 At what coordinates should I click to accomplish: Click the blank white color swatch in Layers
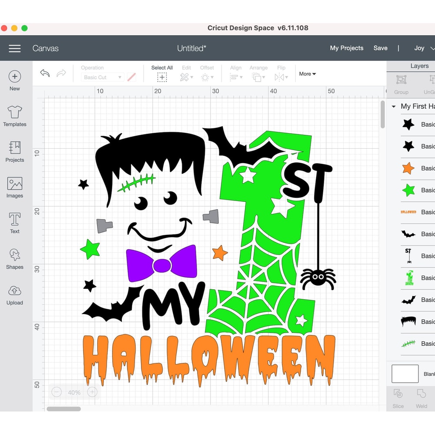click(x=405, y=374)
